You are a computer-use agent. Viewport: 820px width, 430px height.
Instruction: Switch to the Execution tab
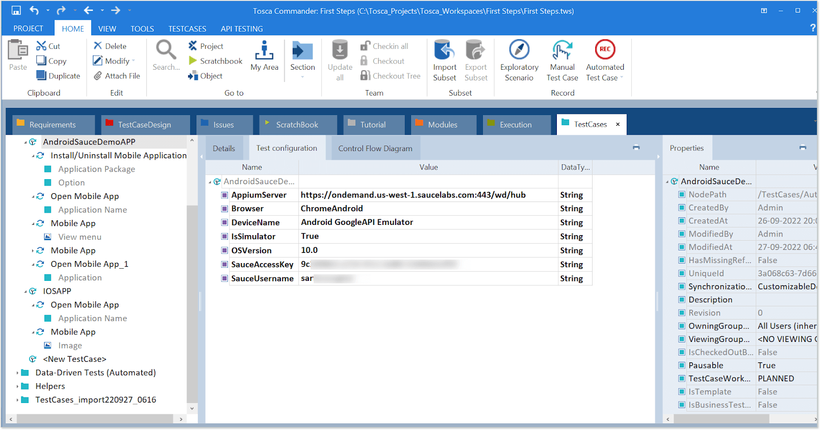tap(516, 125)
